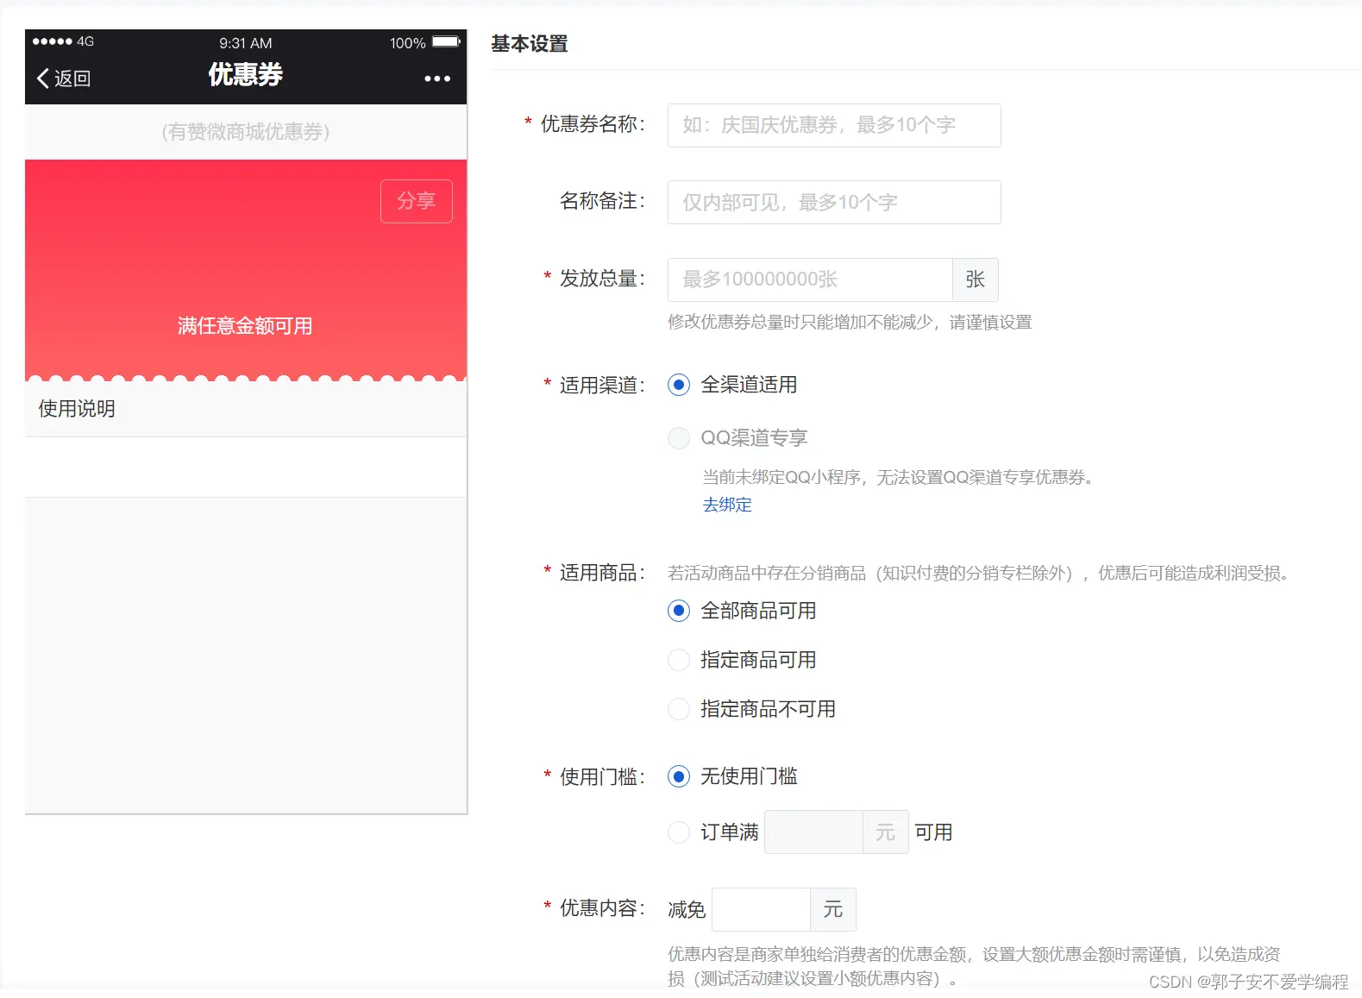Click the 适用商品 field label

pyautogui.click(x=601, y=573)
